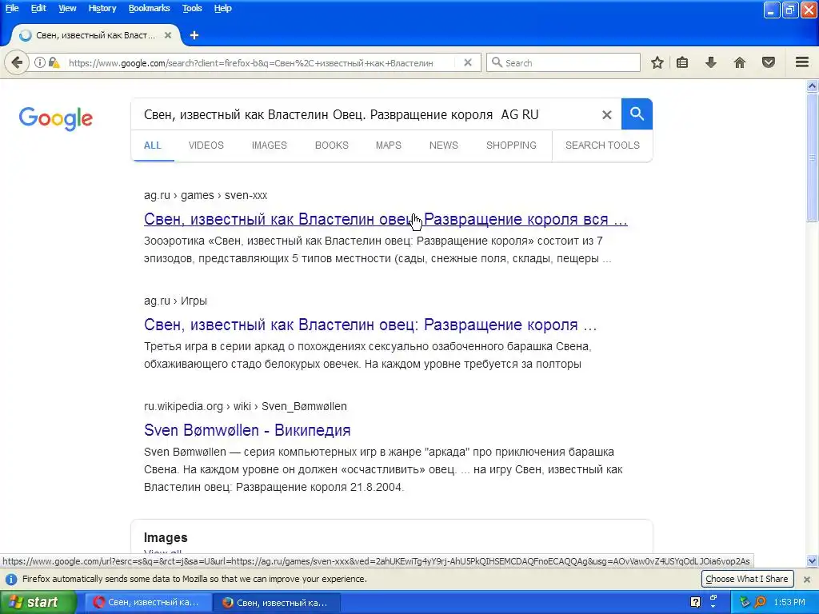Close the Свен, известный как Власт... tab
The width and height of the screenshot is (819, 614).
[168, 35]
